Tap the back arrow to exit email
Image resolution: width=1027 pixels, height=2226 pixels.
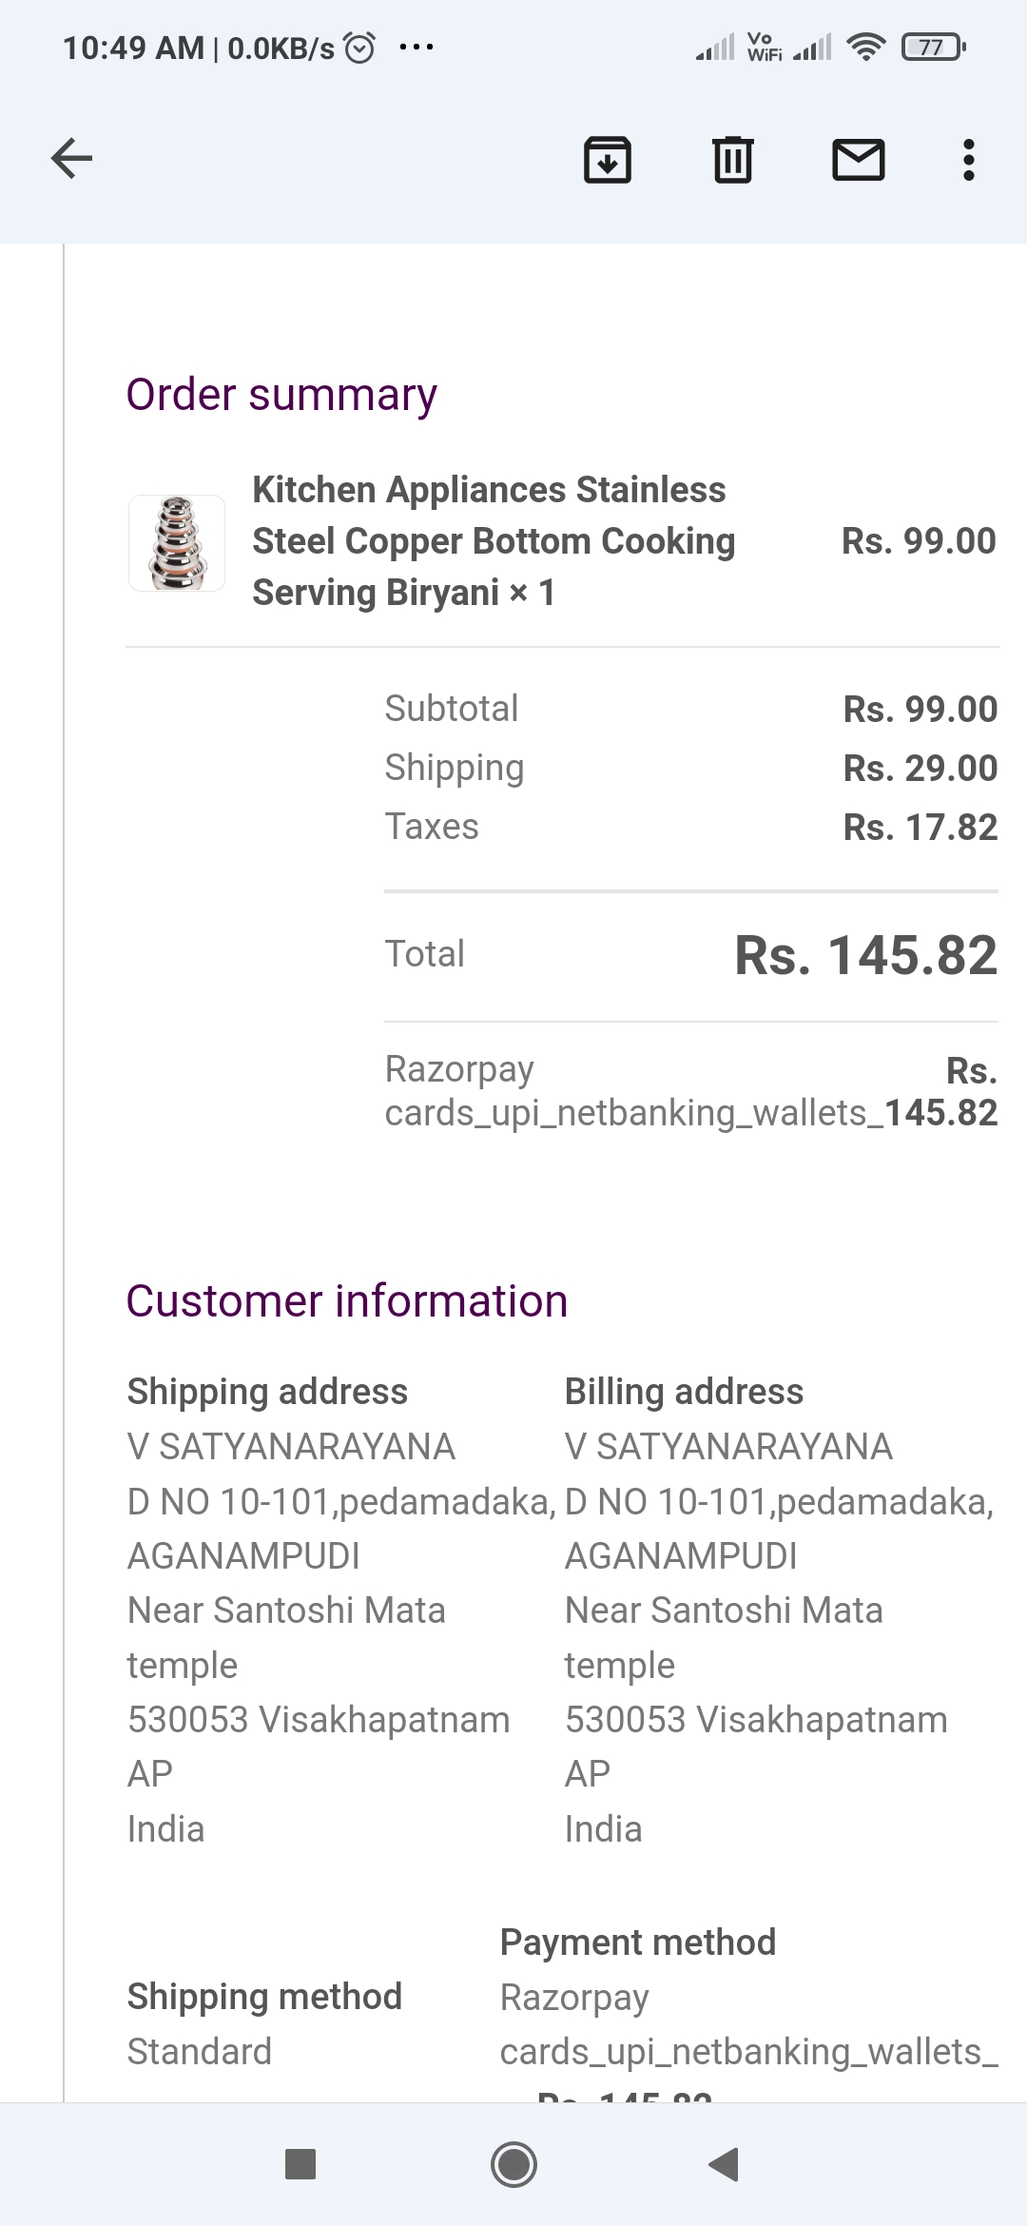(x=71, y=159)
